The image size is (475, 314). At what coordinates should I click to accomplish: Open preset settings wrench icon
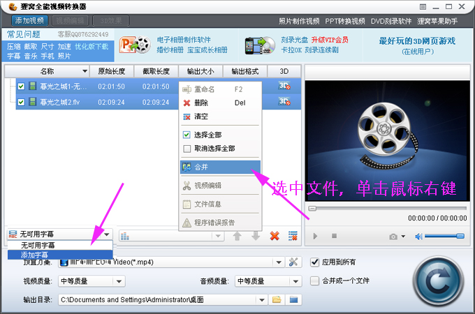[293, 262]
